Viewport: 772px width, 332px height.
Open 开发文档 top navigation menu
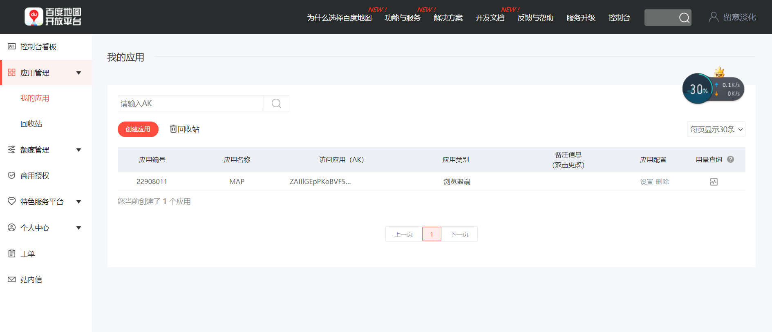[x=490, y=18]
